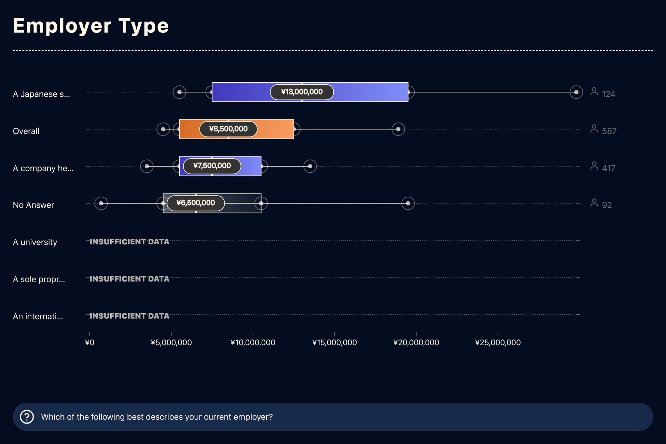Click the 'An internati...' row label
This screenshot has width=666, height=444.
click(38, 316)
